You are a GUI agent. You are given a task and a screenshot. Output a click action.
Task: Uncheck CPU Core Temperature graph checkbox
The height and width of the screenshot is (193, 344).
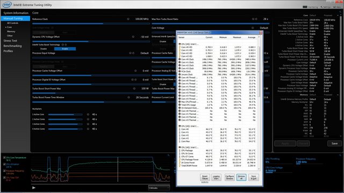coord(4,158)
